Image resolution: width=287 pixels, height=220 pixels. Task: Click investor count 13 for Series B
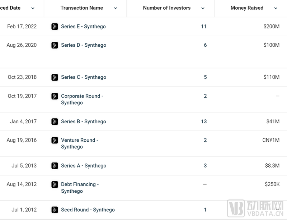point(204,122)
